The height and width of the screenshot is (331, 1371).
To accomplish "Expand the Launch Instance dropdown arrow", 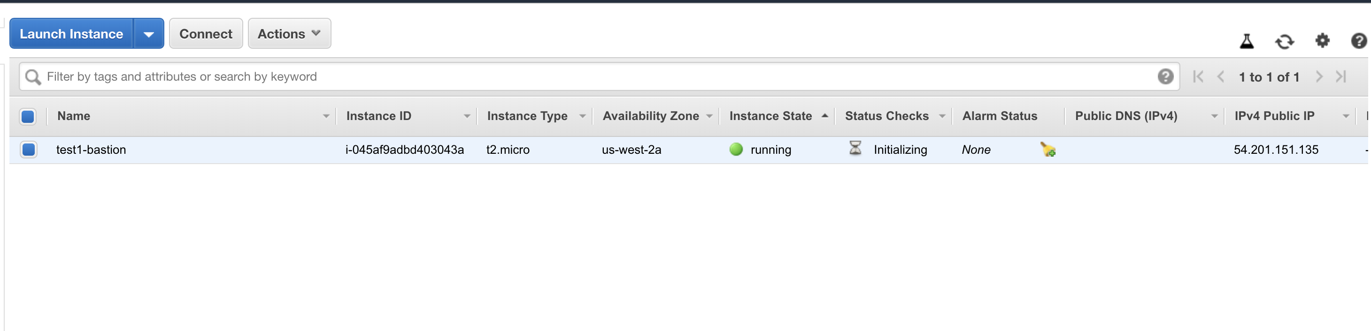I will pyautogui.click(x=148, y=34).
